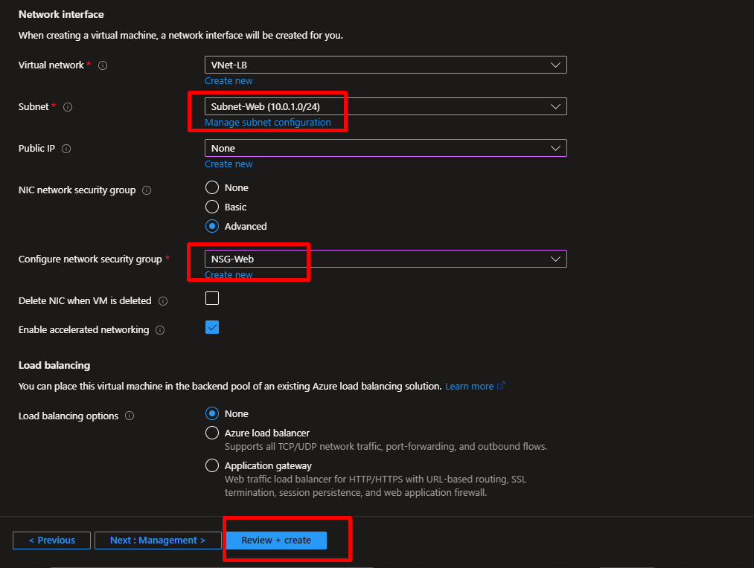This screenshot has height=568, width=754.
Task: Click info icon beside Load balancing options
Action: (x=130, y=416)
